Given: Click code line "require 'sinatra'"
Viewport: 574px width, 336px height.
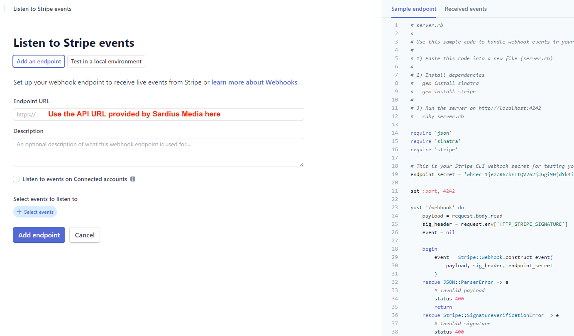Looking at the screenshot, I should point(436,141).
